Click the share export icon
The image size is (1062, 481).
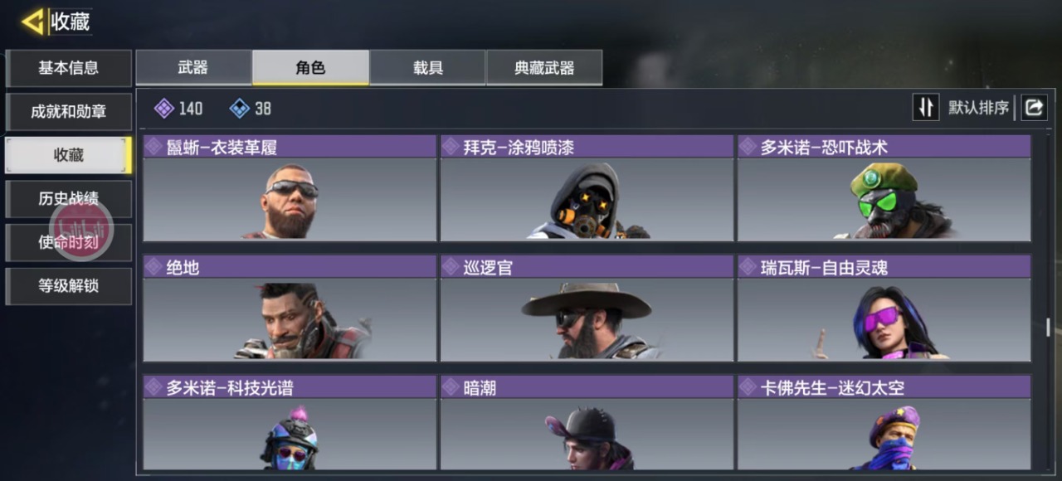coord(1034,107)
